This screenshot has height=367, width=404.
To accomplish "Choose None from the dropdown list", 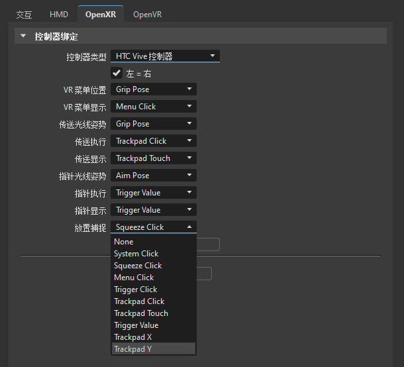I will 154,242.
